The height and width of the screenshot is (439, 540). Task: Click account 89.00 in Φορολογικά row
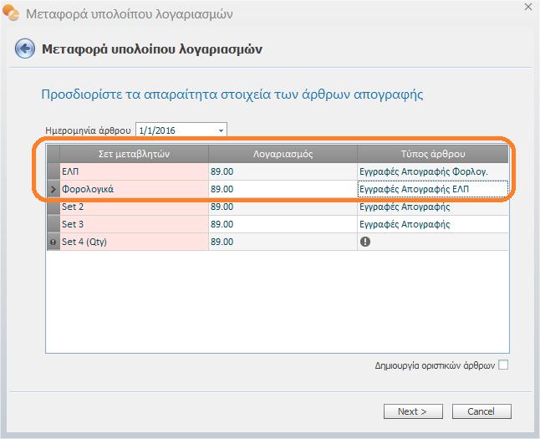tap(283, 189)
